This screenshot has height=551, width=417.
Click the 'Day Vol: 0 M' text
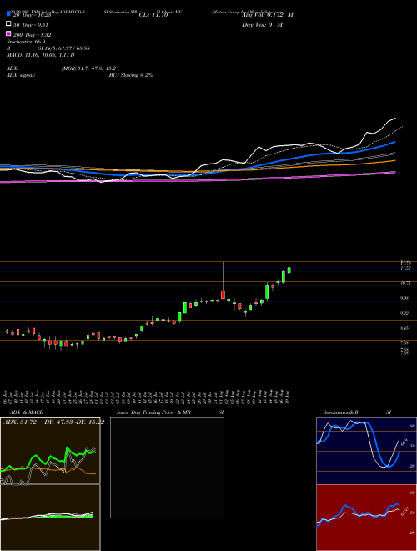(x=262, y=25)
